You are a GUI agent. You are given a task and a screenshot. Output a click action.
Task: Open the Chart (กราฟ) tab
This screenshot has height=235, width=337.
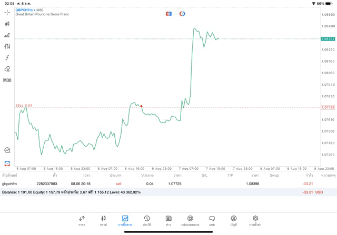click(103, 220)
